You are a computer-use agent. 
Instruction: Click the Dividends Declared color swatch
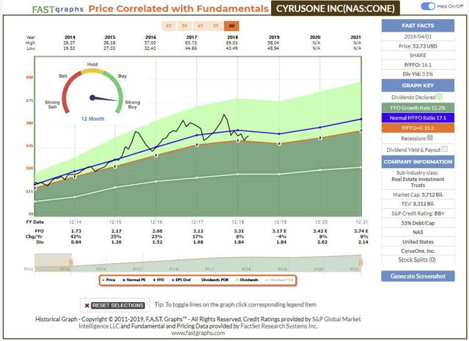pos(440,97)
